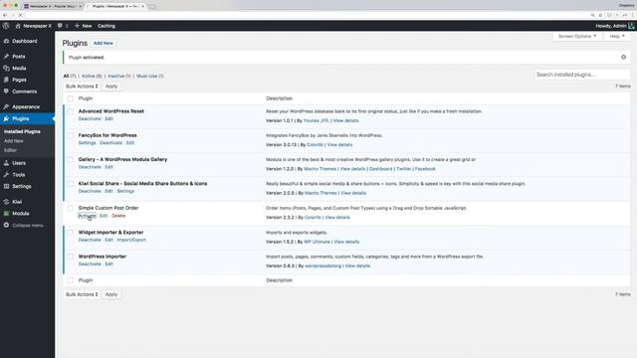Delete Simple Custom Post Order plugin
Image resolution: width=637 pixels, height=358 pixels.
[x=118, y=216]
